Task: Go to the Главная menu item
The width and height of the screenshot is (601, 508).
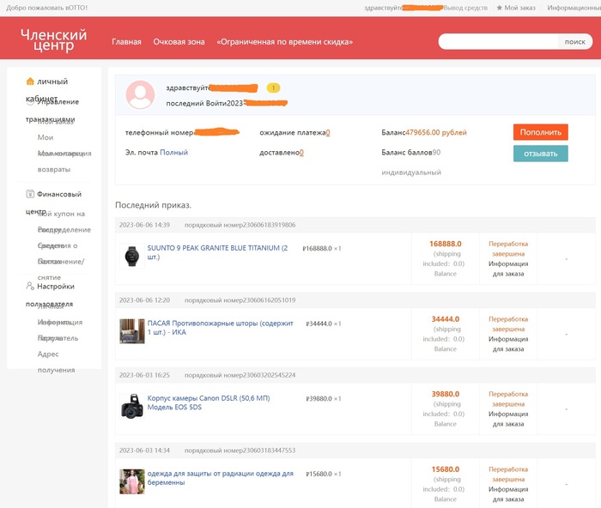Action: [126, 42]
